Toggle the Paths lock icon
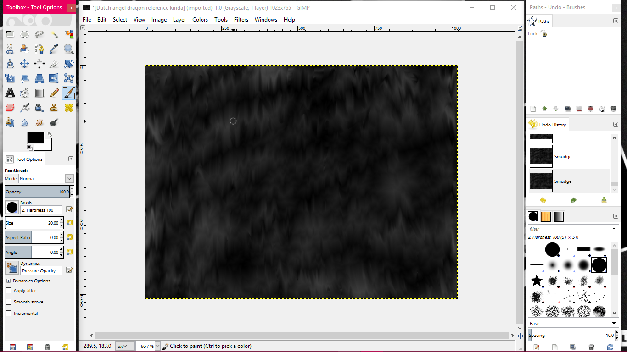 click(544, 34)
